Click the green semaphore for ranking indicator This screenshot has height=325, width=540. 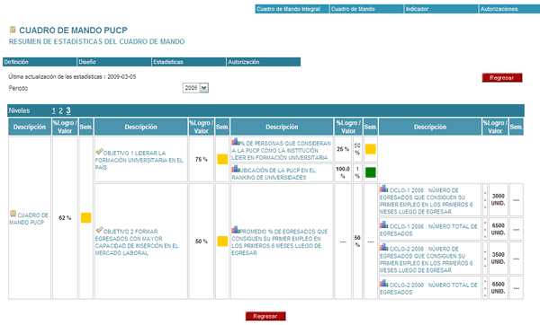tap(371, 172)
